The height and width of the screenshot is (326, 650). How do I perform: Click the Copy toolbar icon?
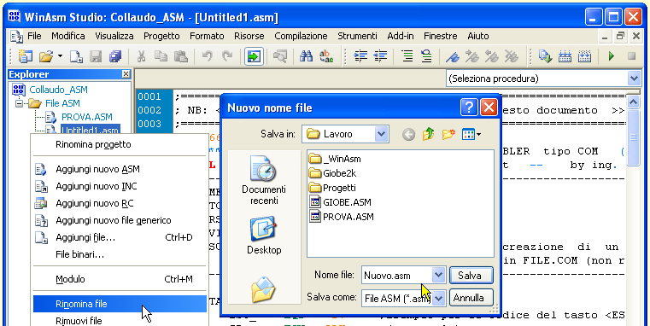pos(161,56)
